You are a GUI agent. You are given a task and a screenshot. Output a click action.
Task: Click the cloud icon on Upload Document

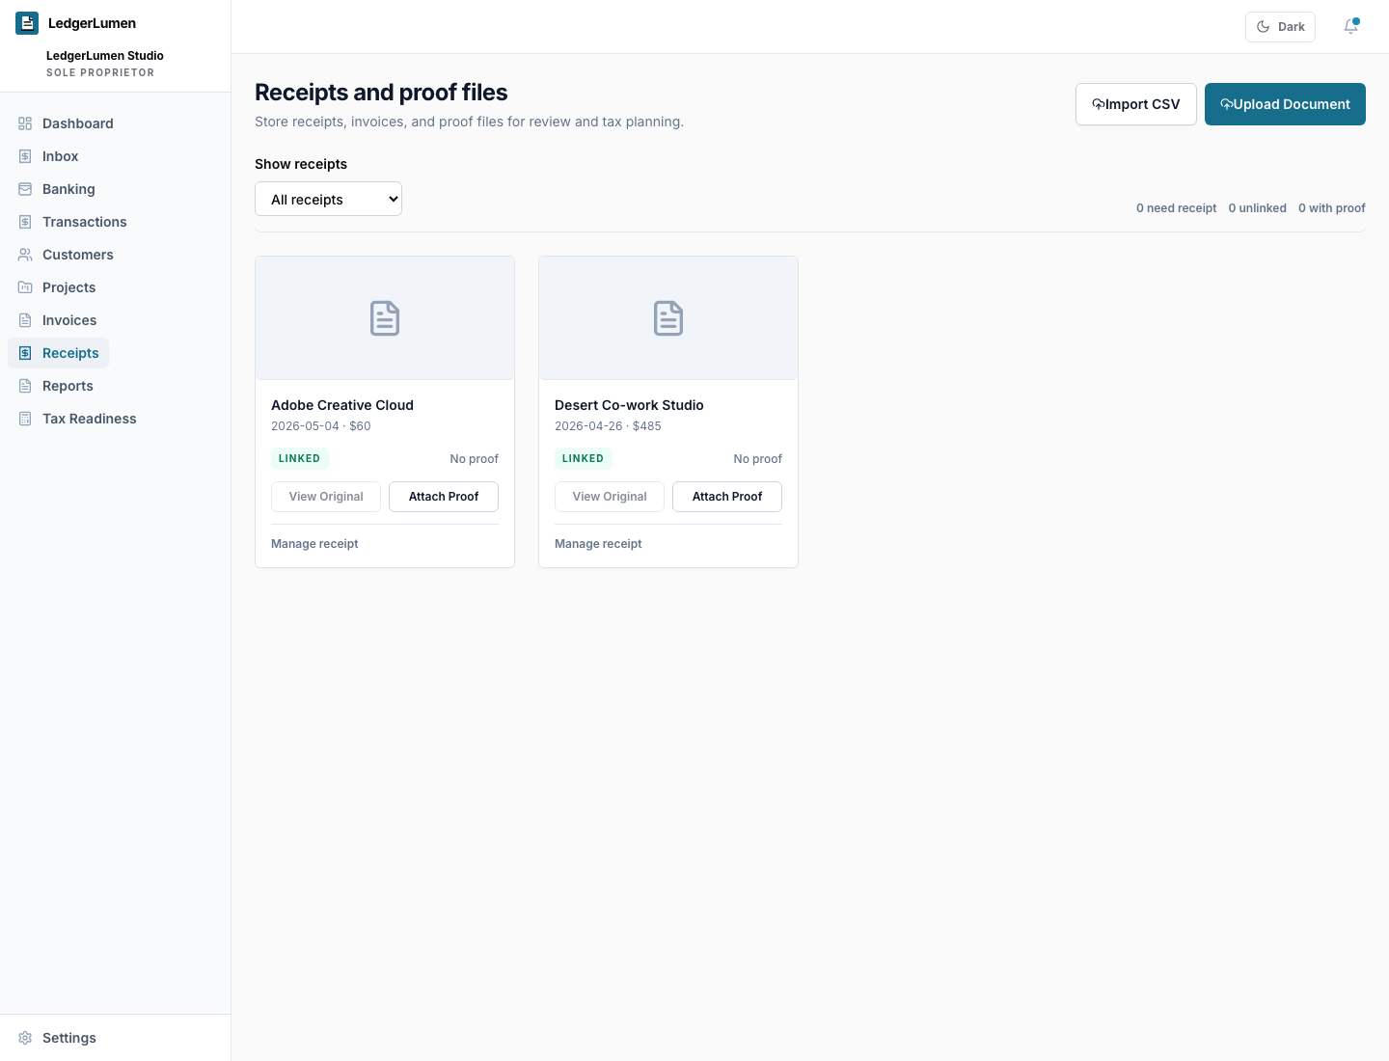click(x=1227, y=104)
